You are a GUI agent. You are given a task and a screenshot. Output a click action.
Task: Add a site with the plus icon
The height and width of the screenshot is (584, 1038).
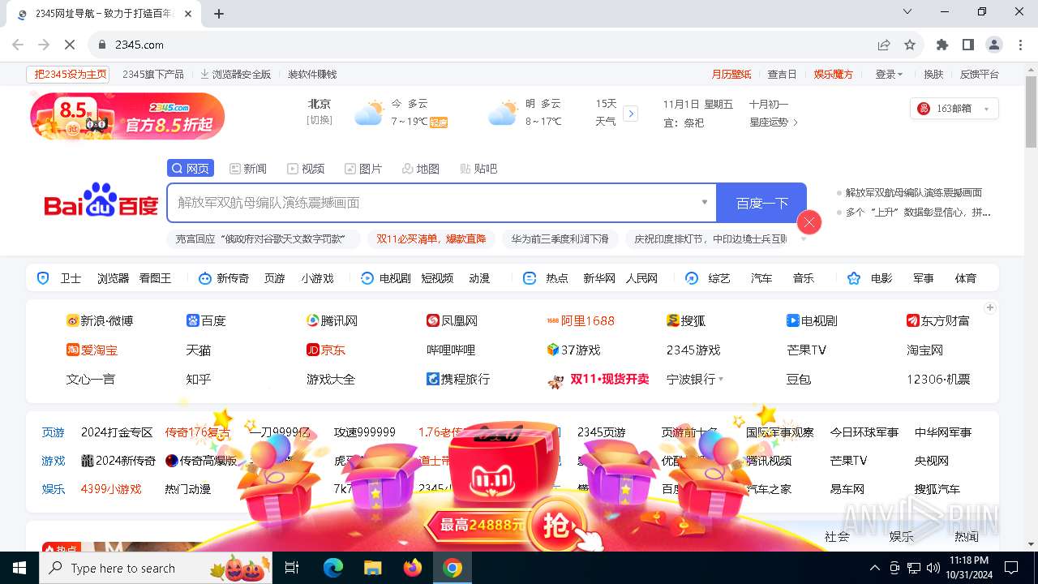990,307
